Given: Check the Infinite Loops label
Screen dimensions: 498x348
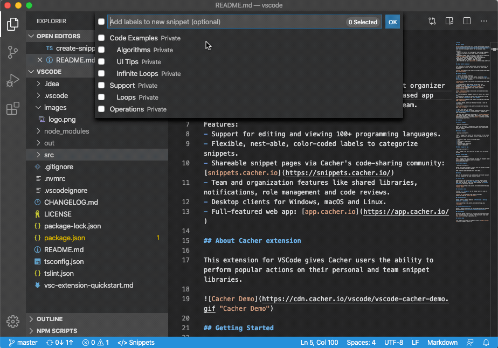Looking at the screenshot, I should pyautogui.click(x=101, y=73).
